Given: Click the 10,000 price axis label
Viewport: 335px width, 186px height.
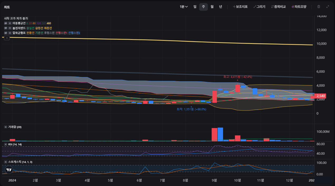Looking at the screenshot, I should (321, 44).
